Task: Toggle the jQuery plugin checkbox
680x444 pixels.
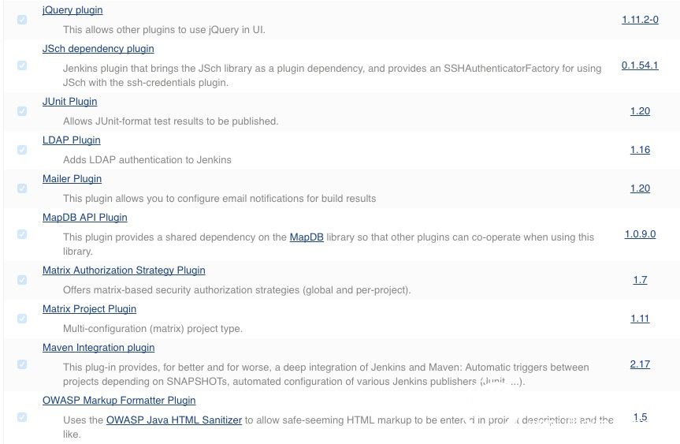Action: [x=22, y=20]
